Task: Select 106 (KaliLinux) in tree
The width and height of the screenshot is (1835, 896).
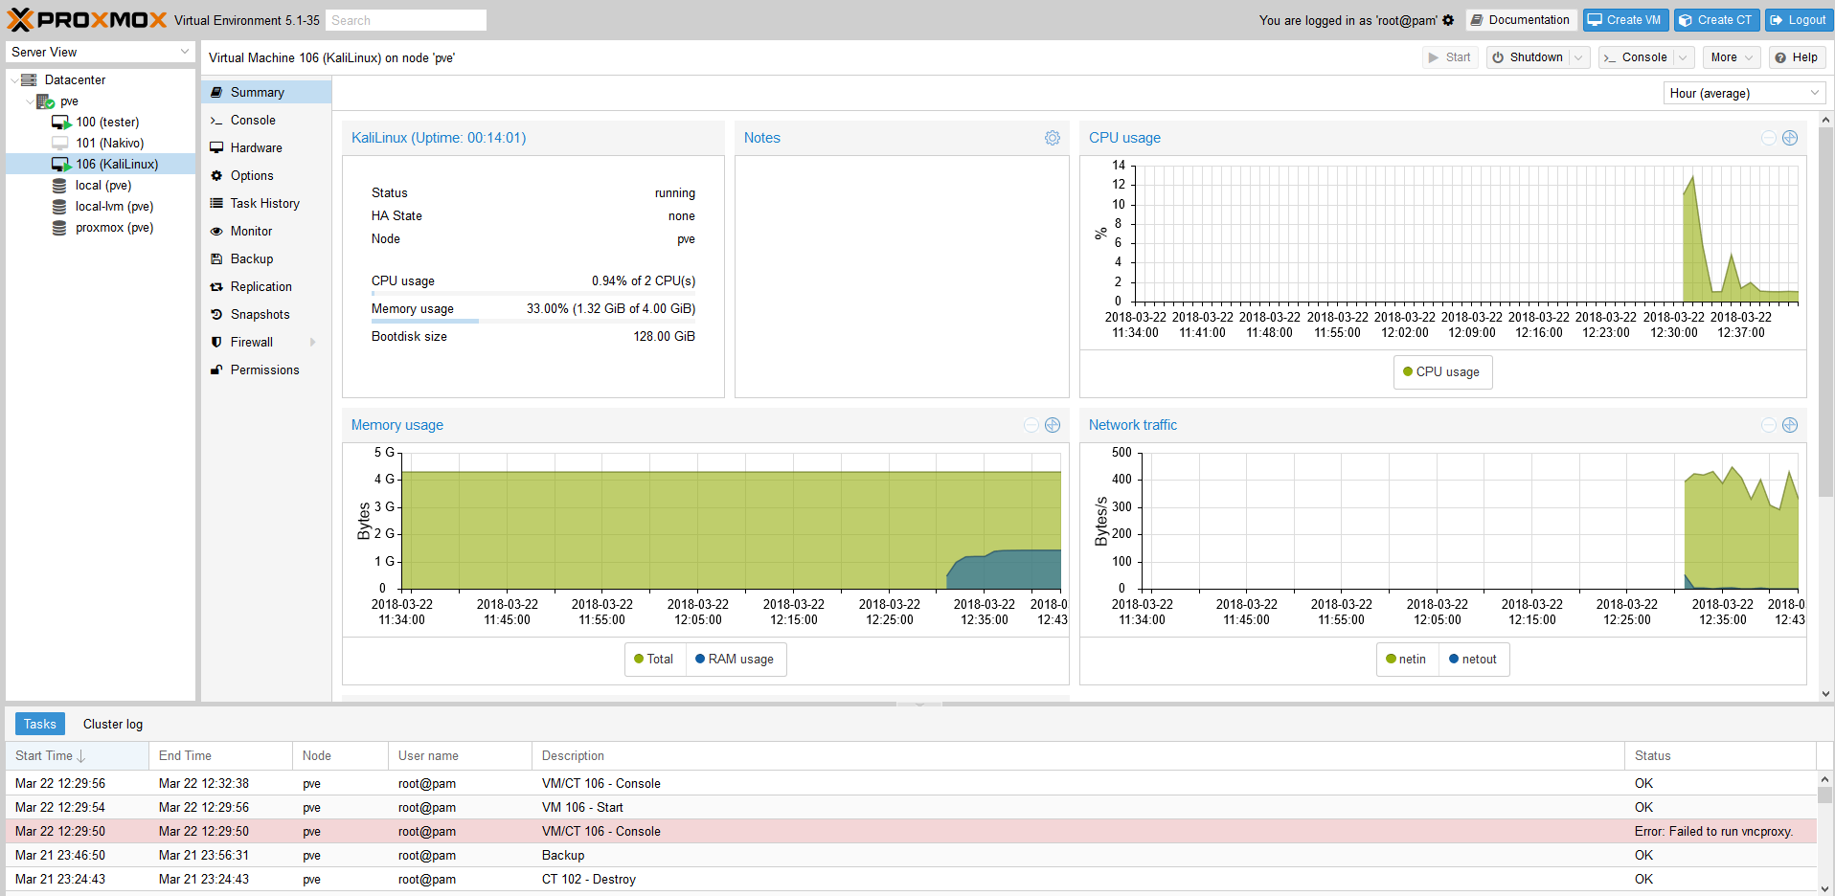Action: [x=101, y=164]
